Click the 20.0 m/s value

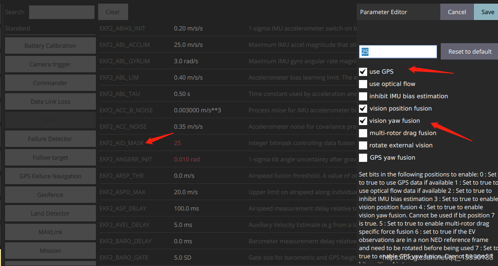point(186,192)
